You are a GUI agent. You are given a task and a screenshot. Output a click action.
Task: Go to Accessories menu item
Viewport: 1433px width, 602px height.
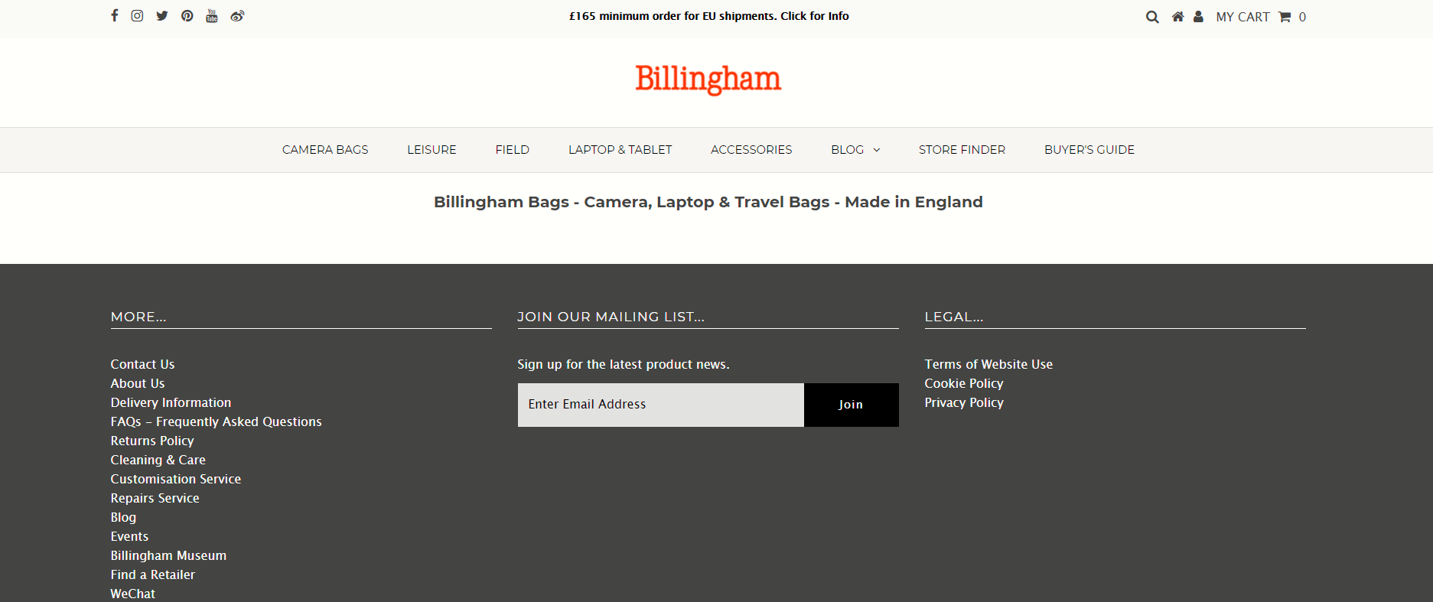coord(751,150)
